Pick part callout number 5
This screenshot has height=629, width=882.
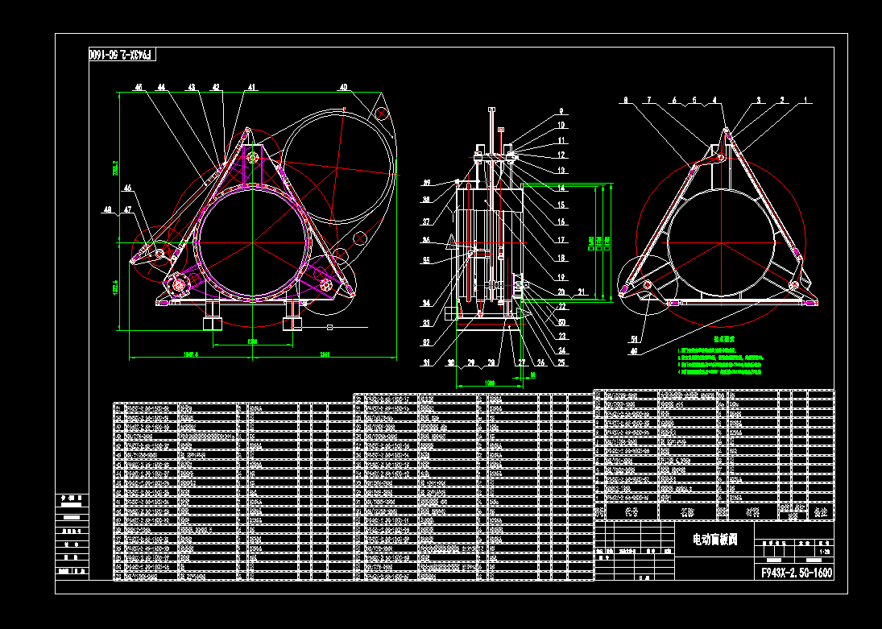[694, 100]
